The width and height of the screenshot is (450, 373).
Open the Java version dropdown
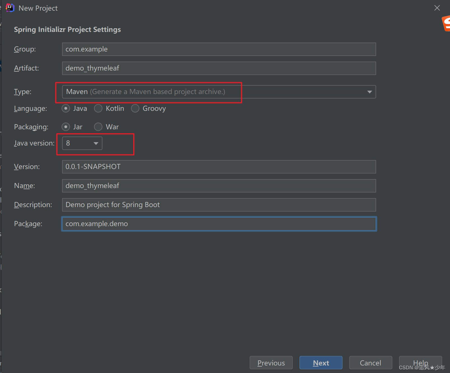point(82,143)
